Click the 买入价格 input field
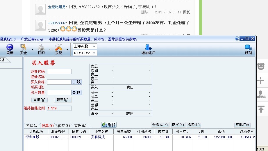This screenshot has width=268, height=151. 59,82
